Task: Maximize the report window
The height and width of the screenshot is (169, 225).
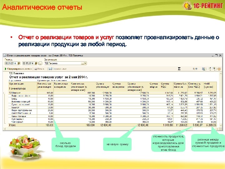Action: point(216,55)
